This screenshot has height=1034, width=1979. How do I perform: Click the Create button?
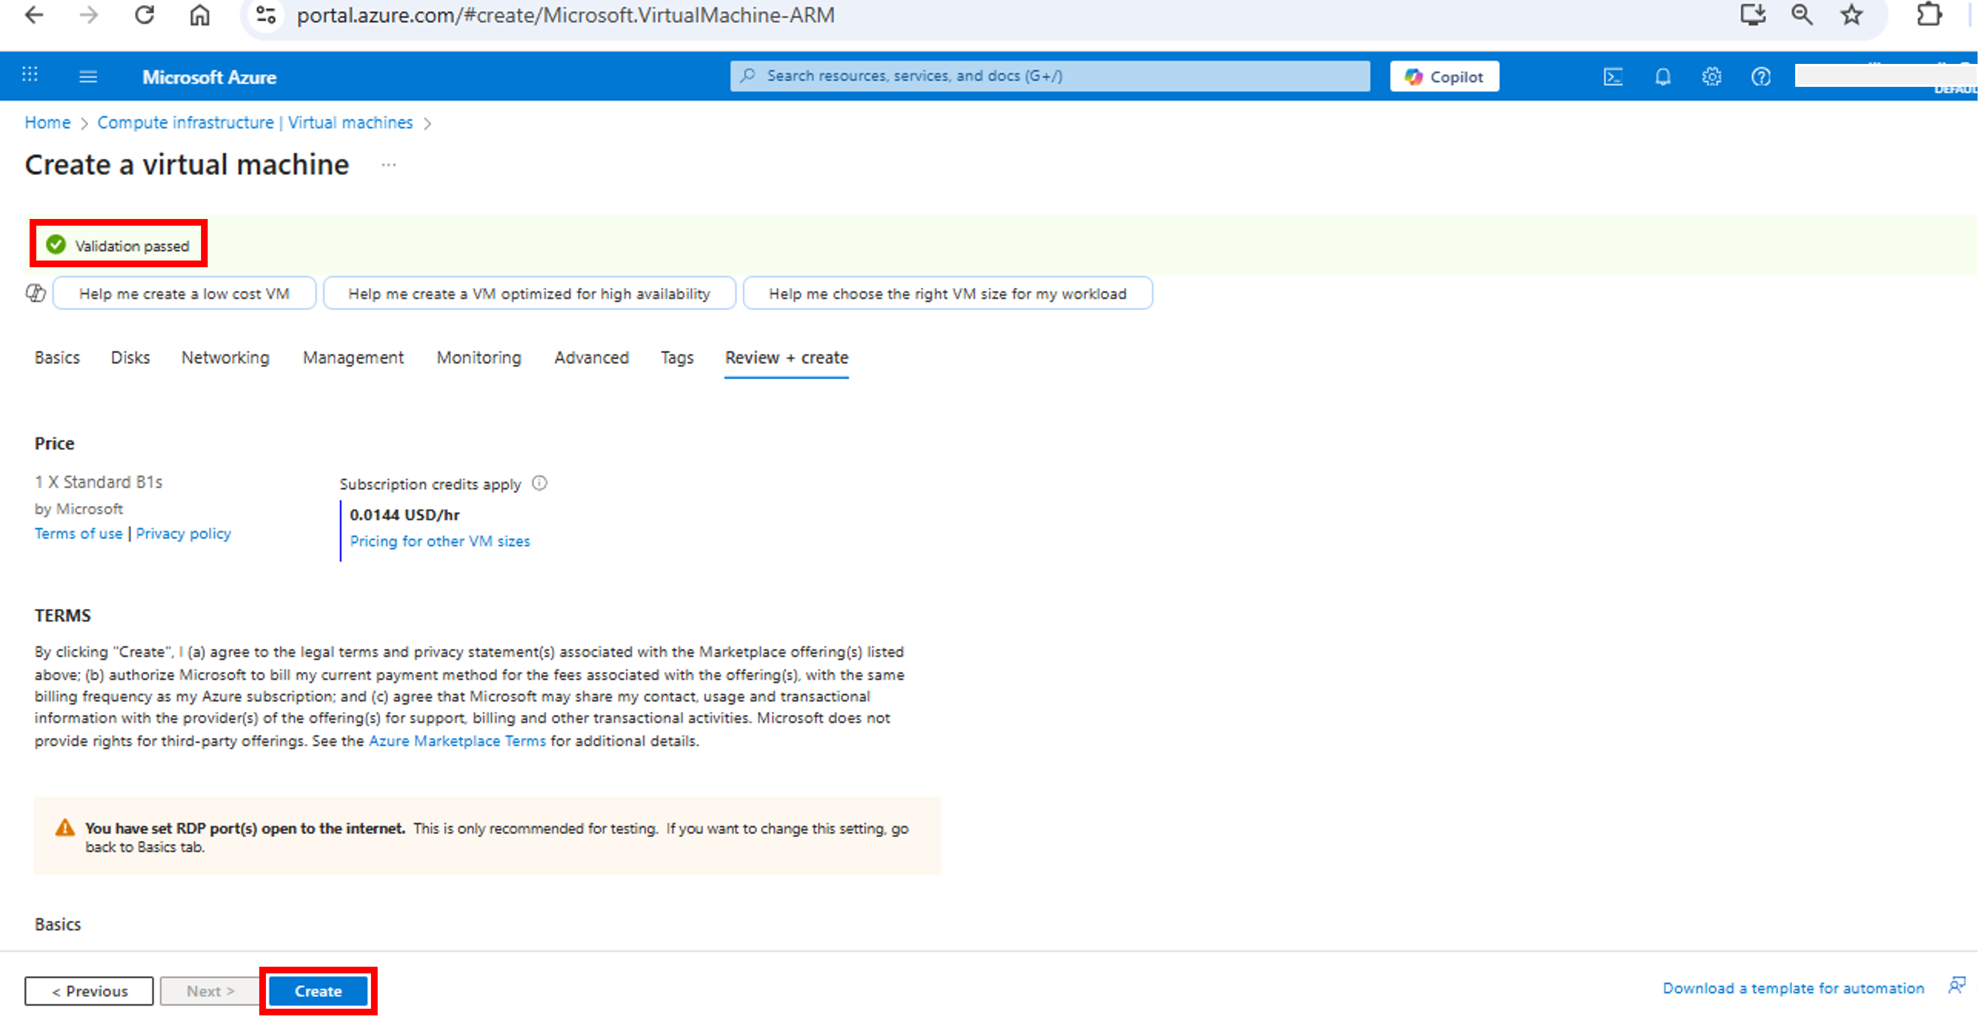tap(318, 991)
